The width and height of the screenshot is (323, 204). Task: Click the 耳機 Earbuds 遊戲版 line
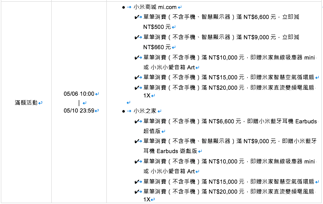click(170, 151)
